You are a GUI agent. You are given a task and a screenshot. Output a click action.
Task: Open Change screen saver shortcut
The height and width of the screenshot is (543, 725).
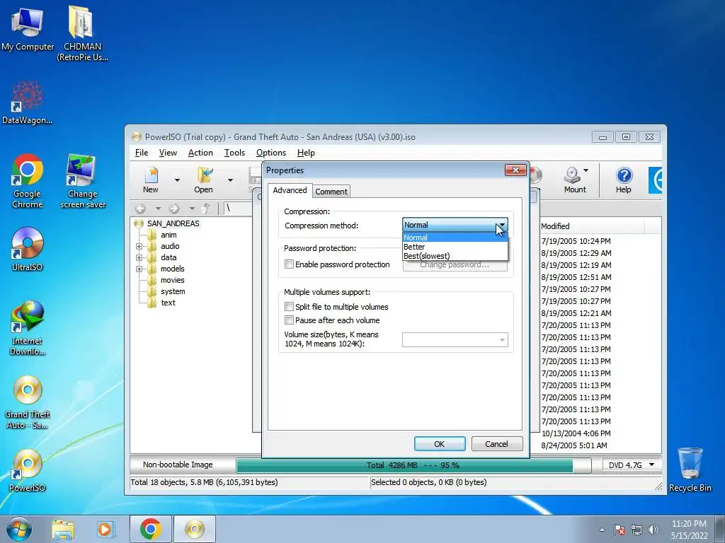pos(82,181)
